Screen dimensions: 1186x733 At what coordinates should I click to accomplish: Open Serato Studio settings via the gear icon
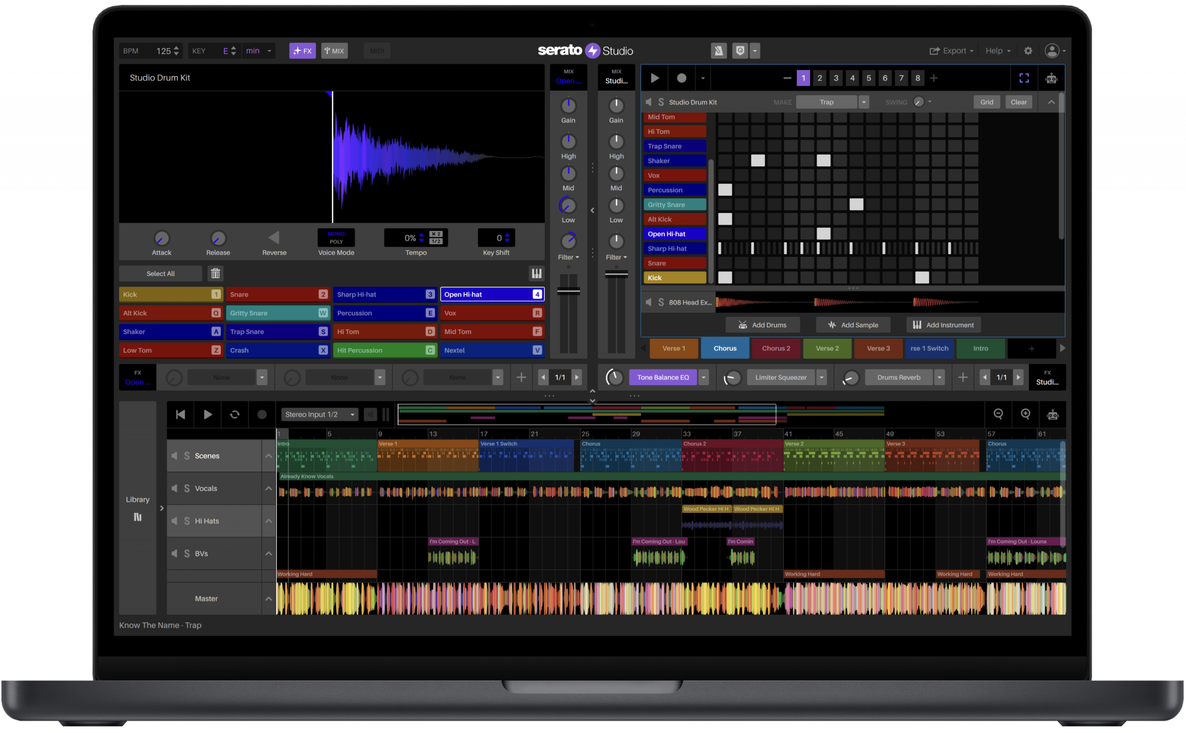click(x=1028, y=51)
